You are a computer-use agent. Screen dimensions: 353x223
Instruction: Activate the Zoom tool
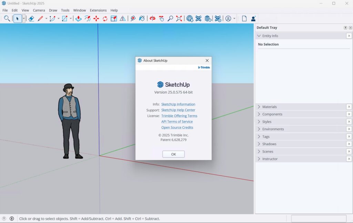pos(170,19)
